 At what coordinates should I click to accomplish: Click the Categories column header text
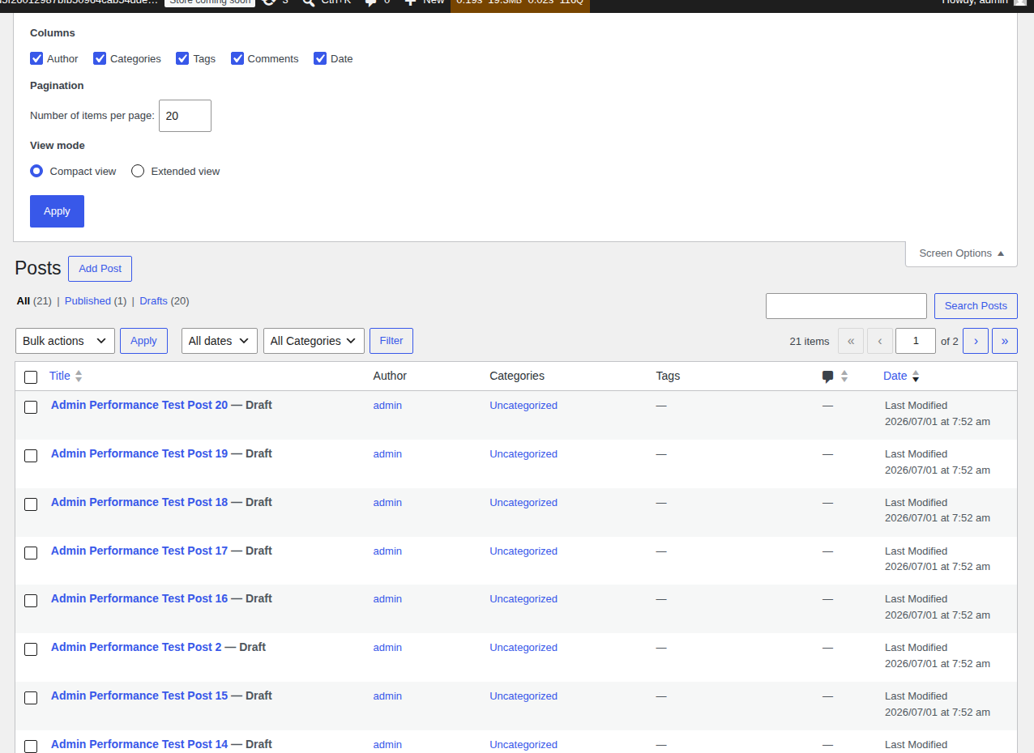coord(517,376)
